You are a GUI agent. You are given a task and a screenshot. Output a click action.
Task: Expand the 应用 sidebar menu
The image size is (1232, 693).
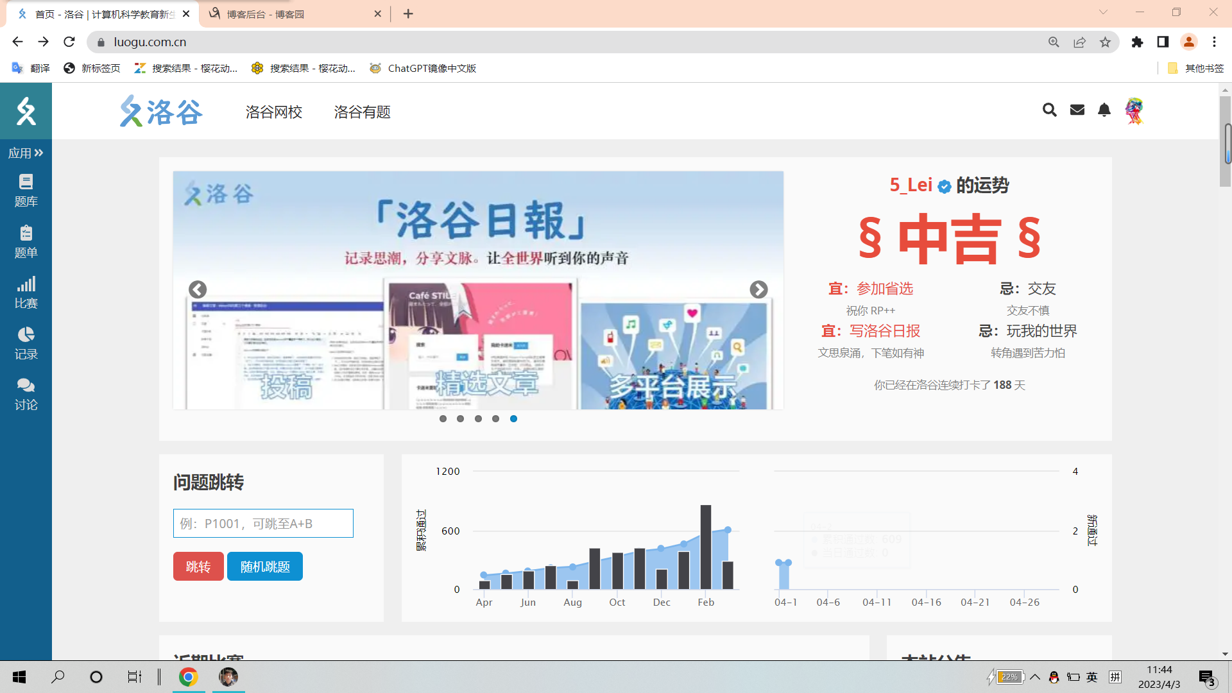point(26,153)
